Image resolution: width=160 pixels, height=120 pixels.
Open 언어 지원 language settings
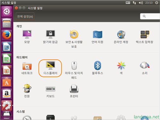[x=97, y=36]
